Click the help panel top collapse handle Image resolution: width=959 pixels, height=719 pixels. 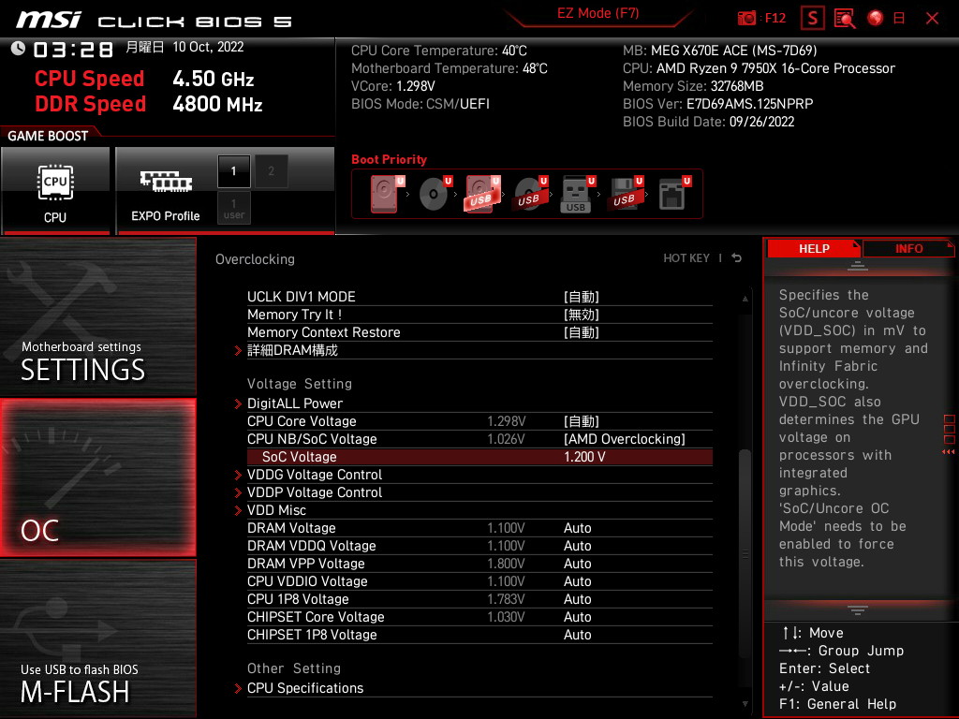(x=858, y=265)
